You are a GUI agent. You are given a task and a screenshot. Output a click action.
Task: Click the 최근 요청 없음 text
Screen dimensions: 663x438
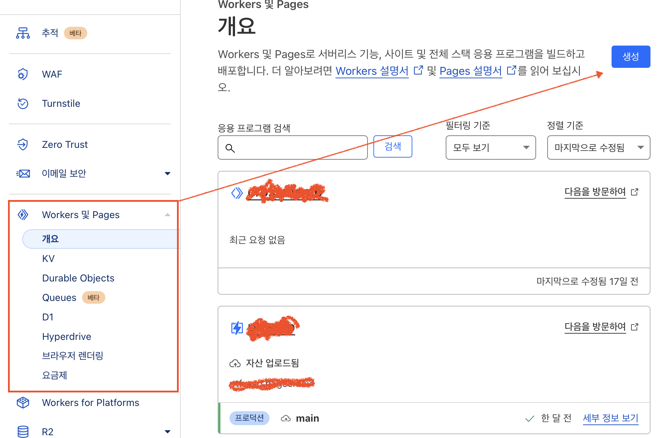click(x=257, y=240)
